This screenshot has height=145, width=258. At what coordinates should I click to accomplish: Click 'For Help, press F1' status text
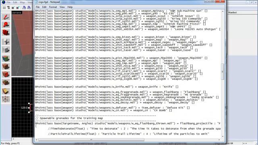tap(10, 143)
